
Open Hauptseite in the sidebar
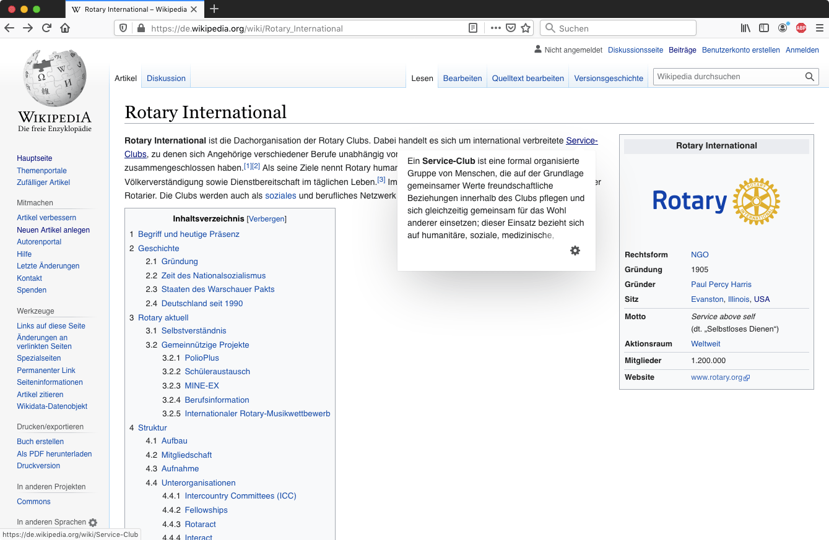35,158
